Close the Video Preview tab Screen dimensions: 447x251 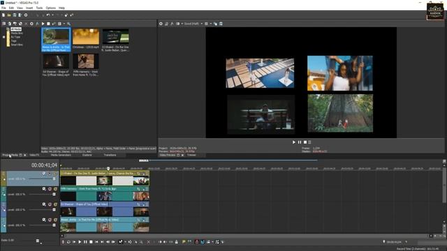tap(183, 155)
